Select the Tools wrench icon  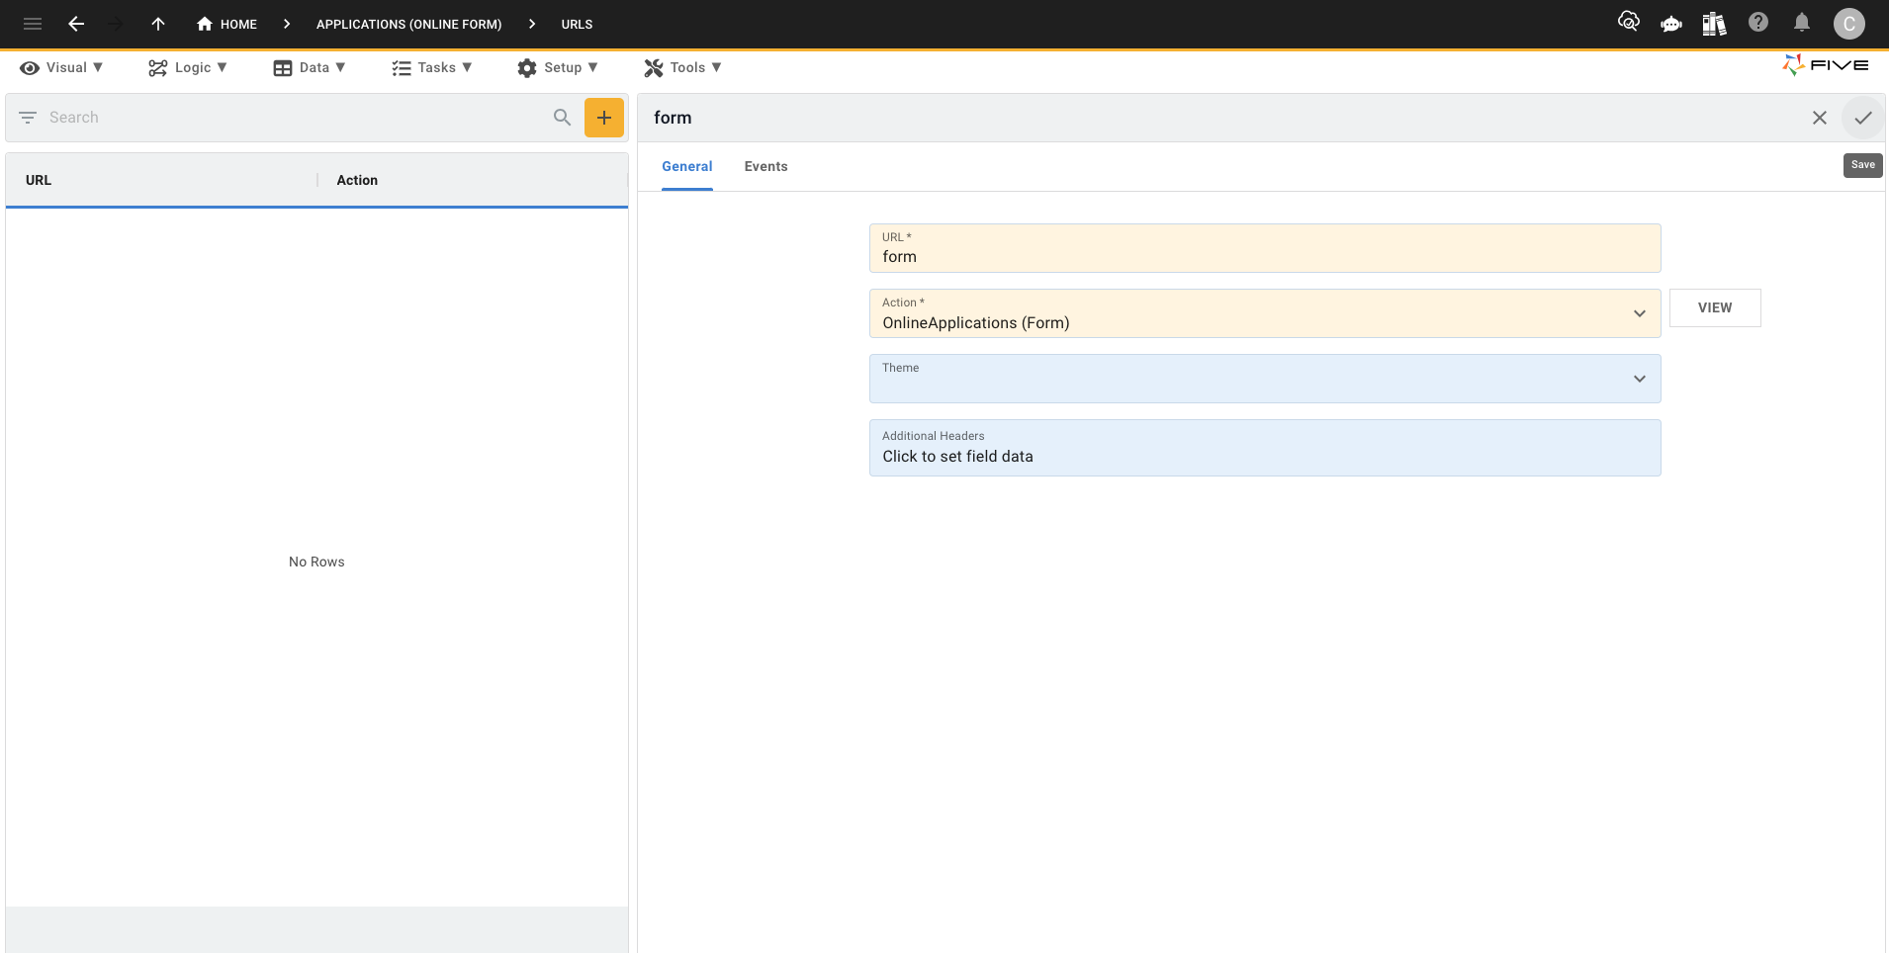point(653,67)
